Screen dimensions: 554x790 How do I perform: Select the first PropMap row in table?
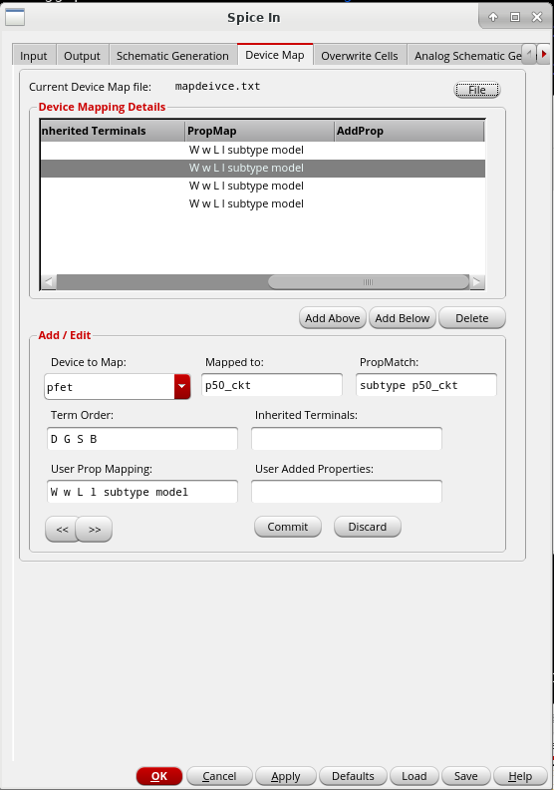[x=263, y=150]
